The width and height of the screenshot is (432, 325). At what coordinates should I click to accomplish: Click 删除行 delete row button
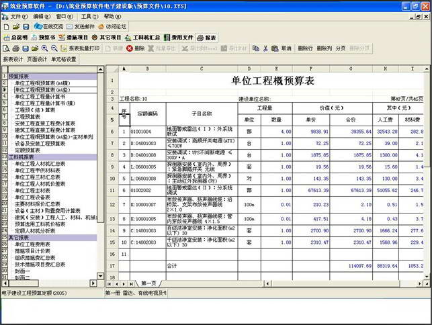click(x=305, y=48)
